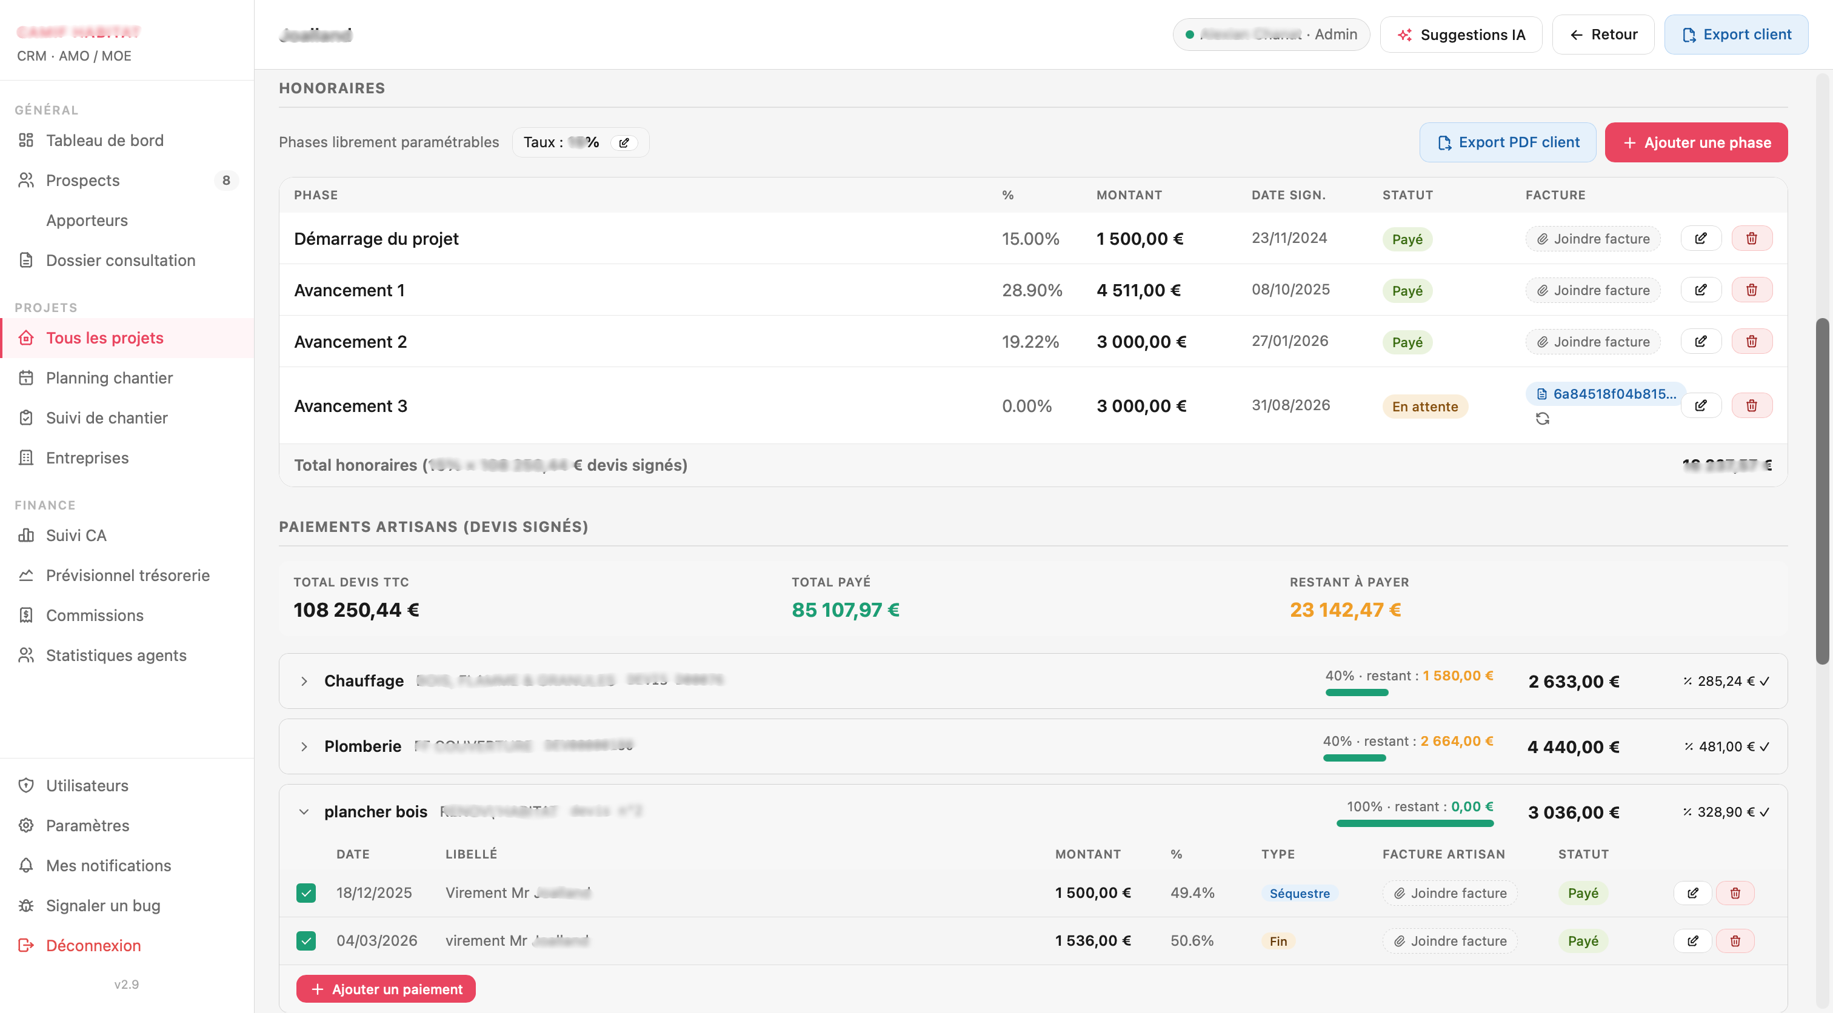
Task: Click plancher bois 100% progress bar
Action: click(x=1415, y=824)
